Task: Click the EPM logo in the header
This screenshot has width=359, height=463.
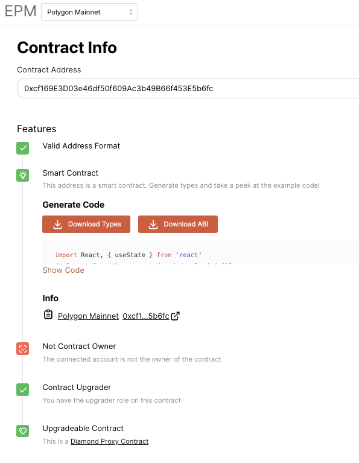Action: [x=21, y=11]
